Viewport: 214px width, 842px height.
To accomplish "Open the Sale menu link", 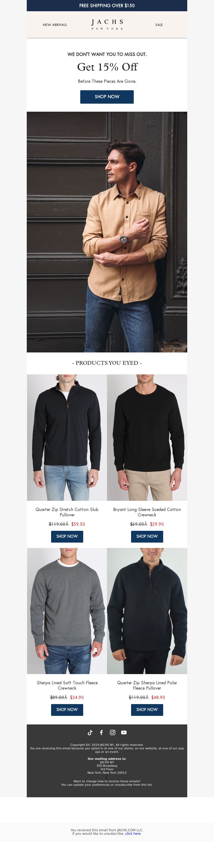I will click(x=159, y=25).
